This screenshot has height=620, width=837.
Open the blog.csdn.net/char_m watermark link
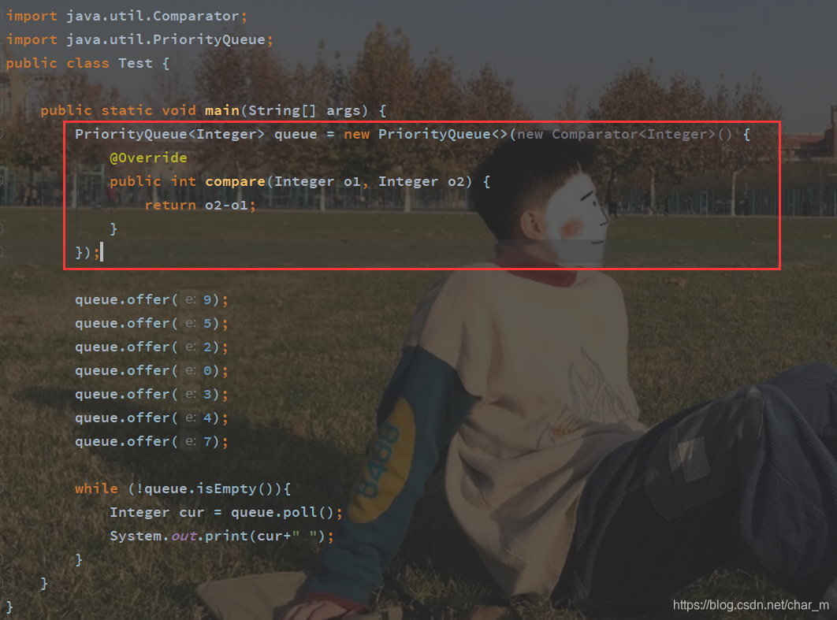[x=750, y=605]
